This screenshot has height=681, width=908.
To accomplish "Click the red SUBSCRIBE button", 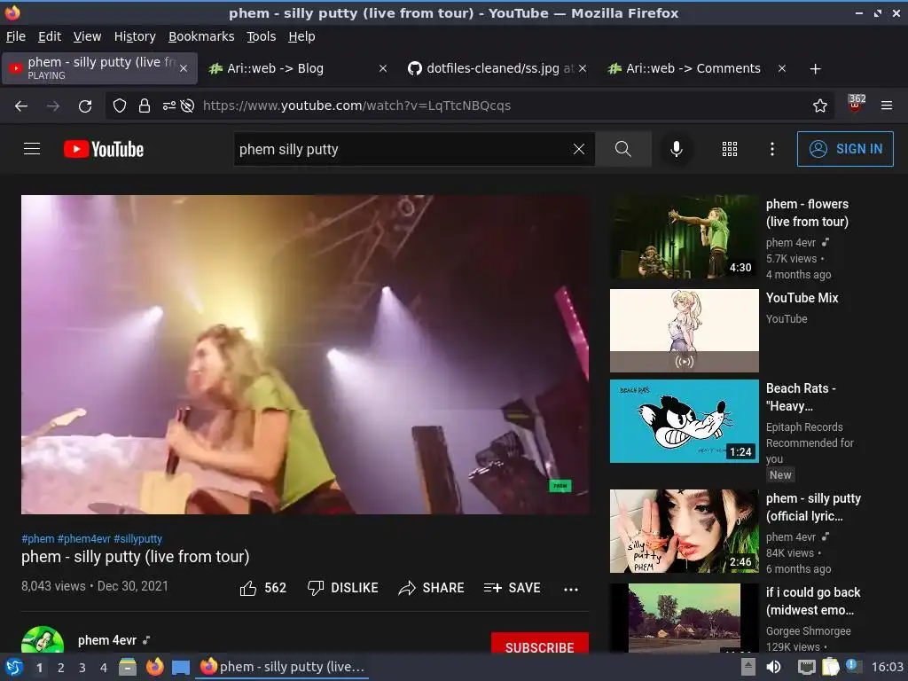I will [x=540, y=644].
